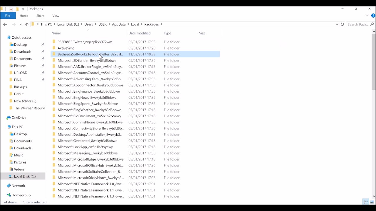The image size is (376, 211).
Task: Select Local Disk (C:) in sidebar
Action: [25, 176]
